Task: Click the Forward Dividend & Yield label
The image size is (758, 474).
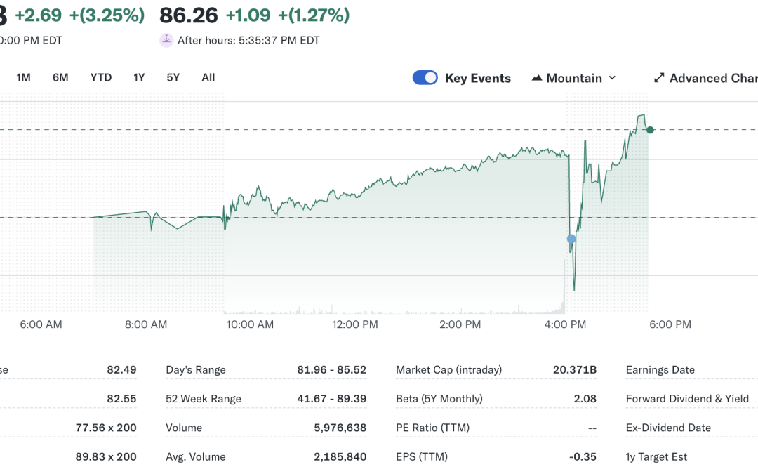Action: 687,399
